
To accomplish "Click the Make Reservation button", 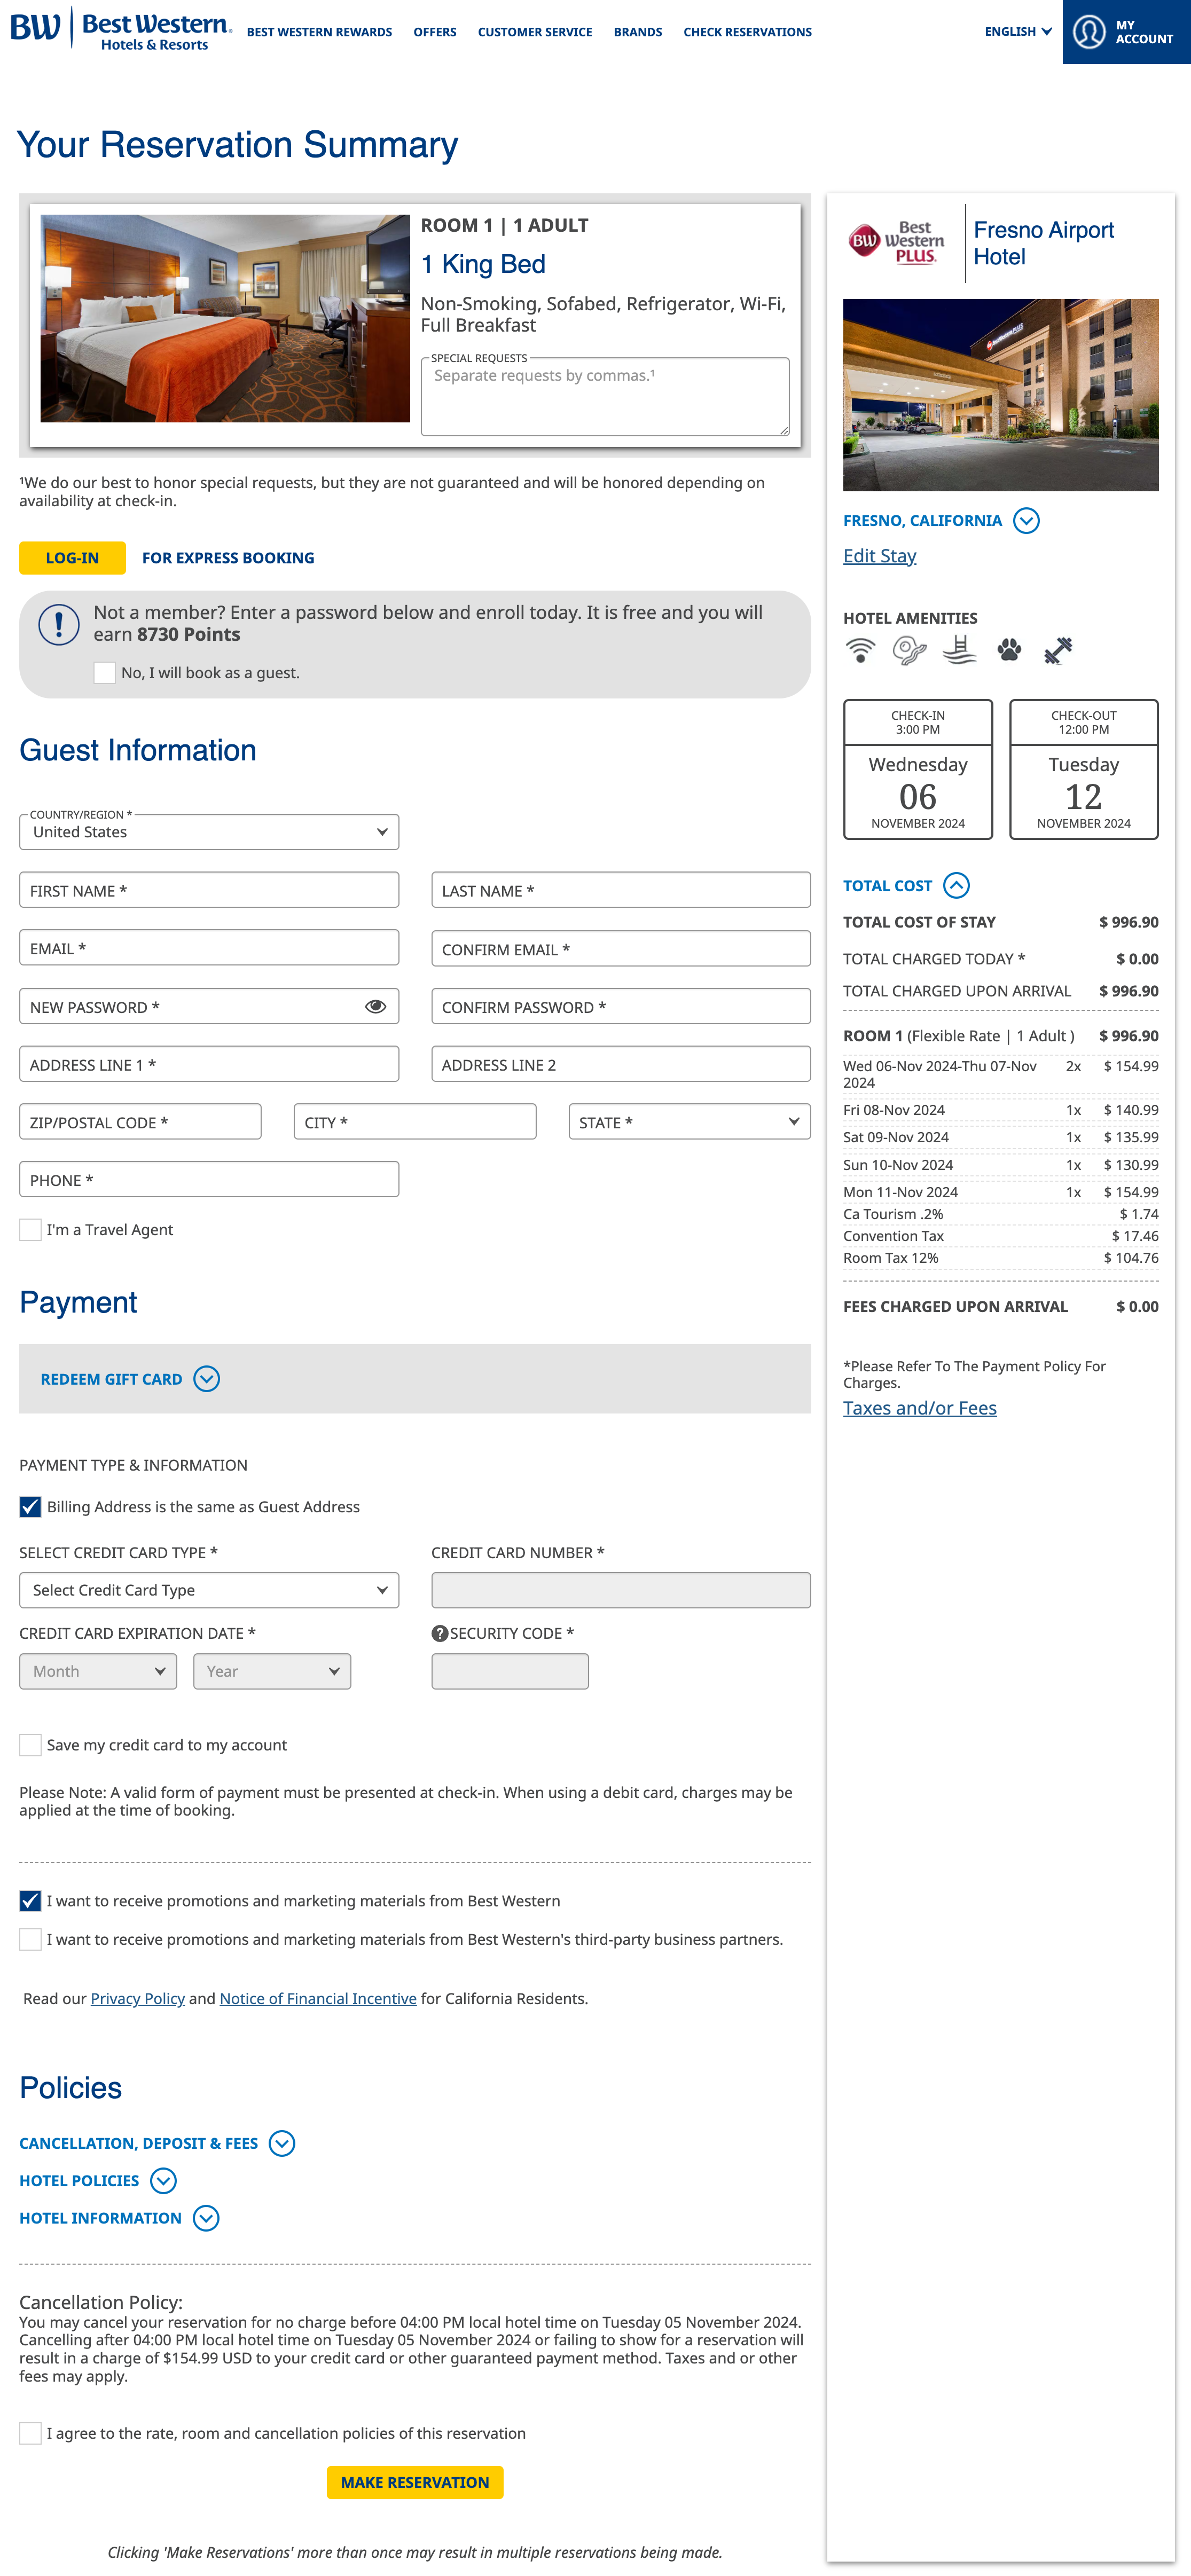I will point(414,2481).
